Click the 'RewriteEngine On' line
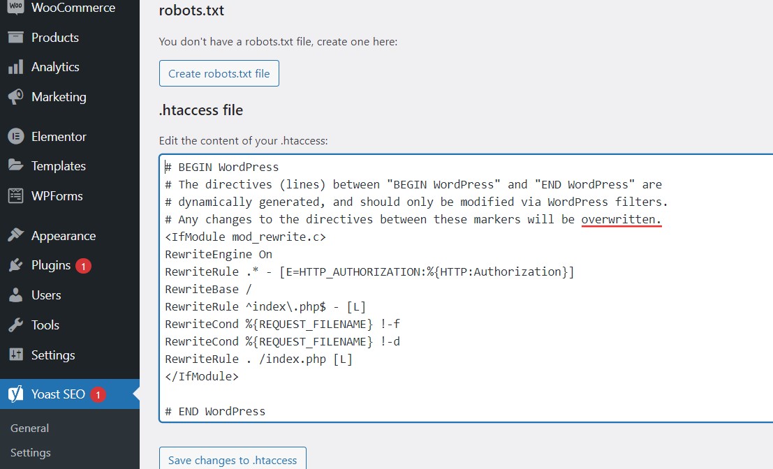The image size is (773, 469). coord(219,254)
